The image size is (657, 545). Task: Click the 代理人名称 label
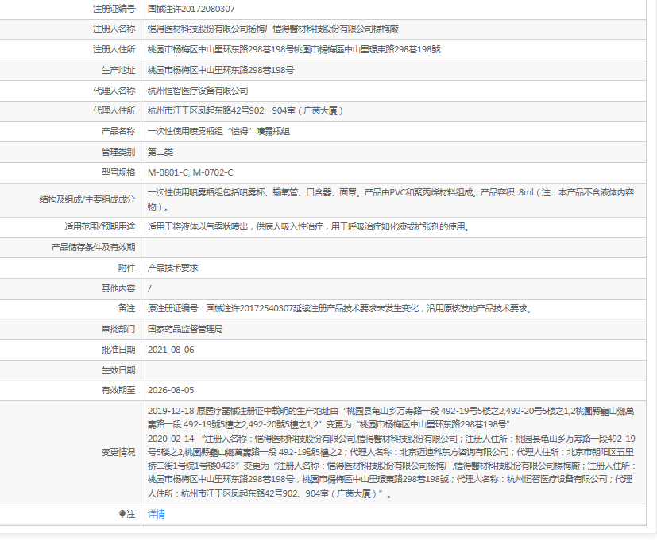pyautogui.click(x=114, y=91)
